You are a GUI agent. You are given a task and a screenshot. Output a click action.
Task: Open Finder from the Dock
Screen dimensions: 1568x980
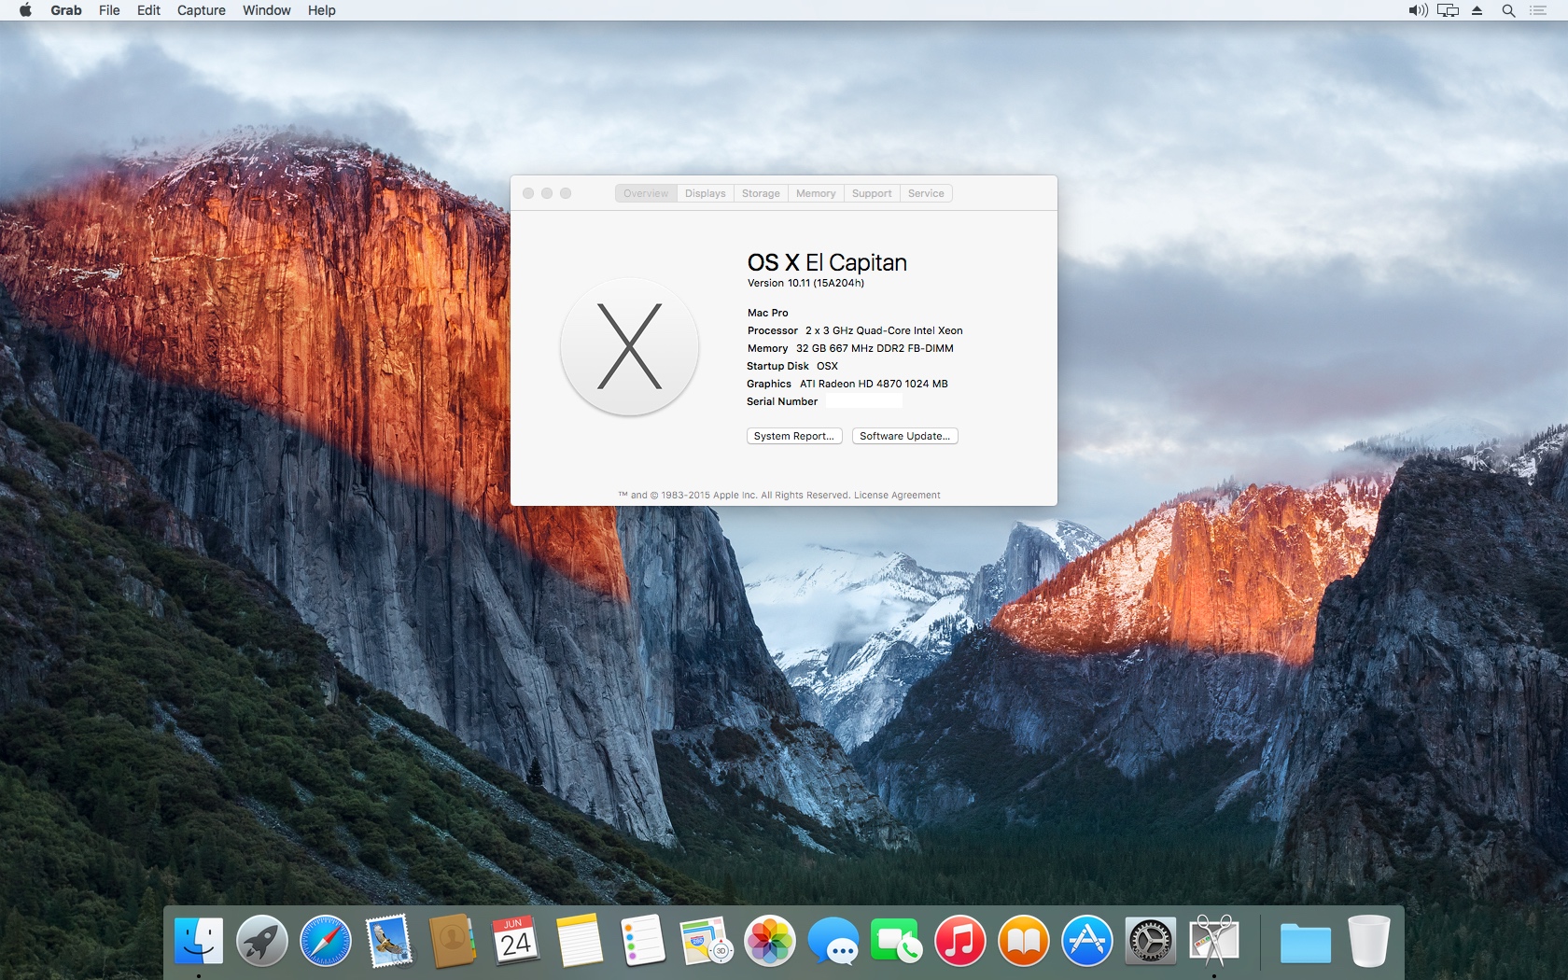(x=199, y=940)
